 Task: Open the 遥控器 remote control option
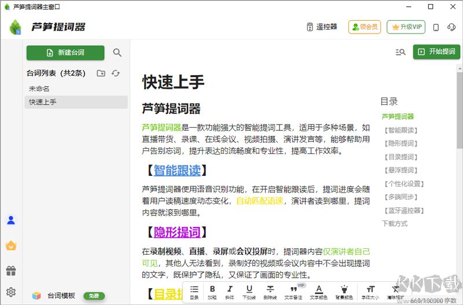(322, 27)
